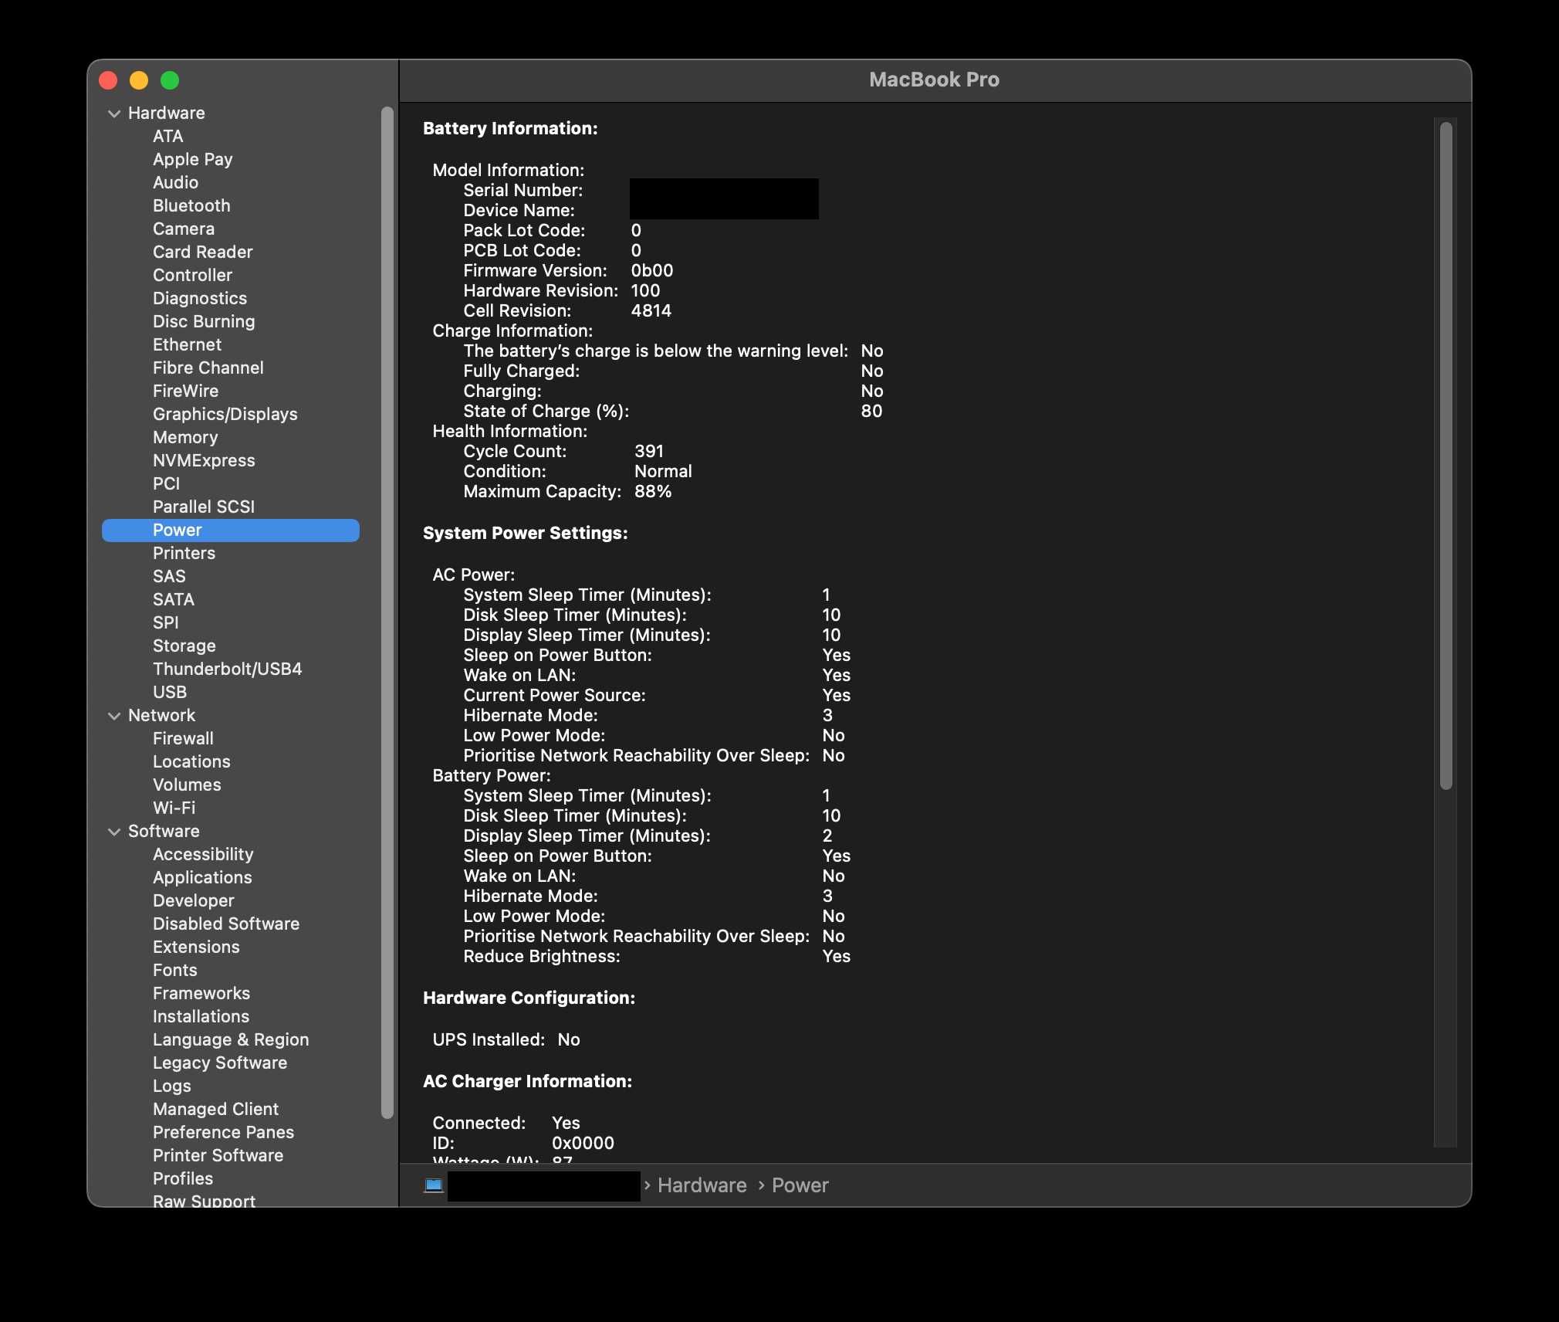
Task: Select NVMExpress in the sidebar
Action: point(204,461)
